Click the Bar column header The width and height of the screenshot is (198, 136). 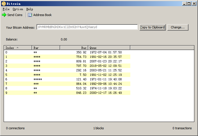[x=46, y=48]
